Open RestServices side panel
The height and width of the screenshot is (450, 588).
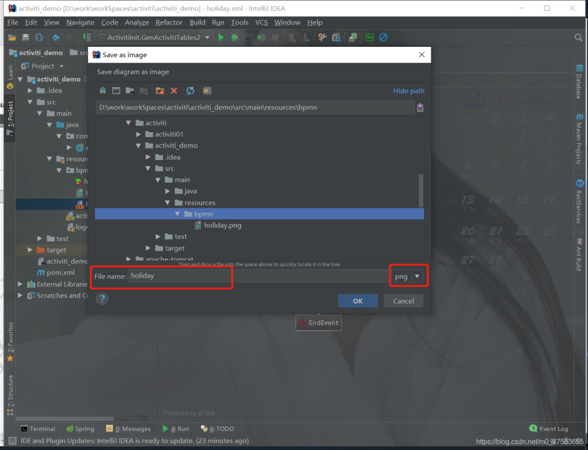(x=579, y=201)
